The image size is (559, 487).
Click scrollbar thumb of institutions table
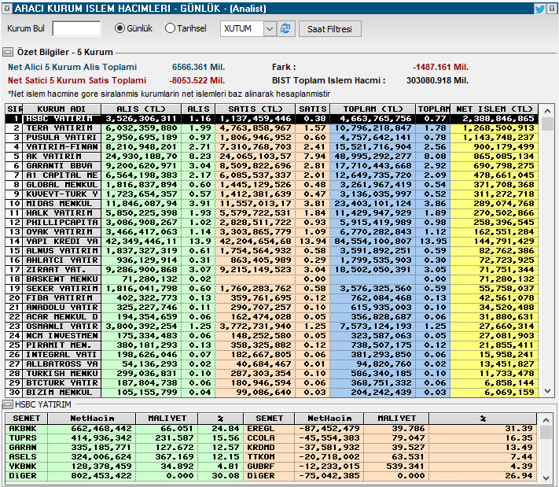point(547,124)
